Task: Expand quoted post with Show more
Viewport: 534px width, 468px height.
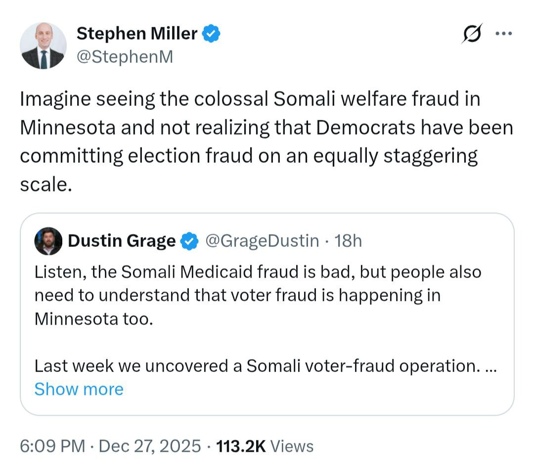Action: [x=79, y=389]
